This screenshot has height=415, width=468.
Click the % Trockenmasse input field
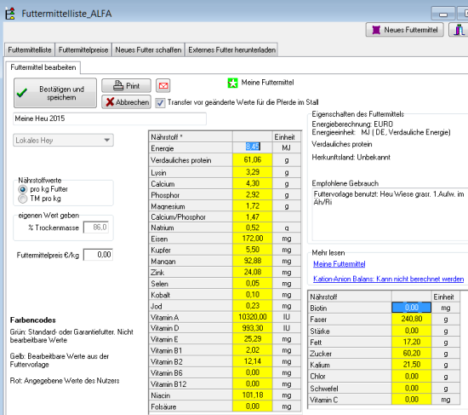[x=96, y=228]
